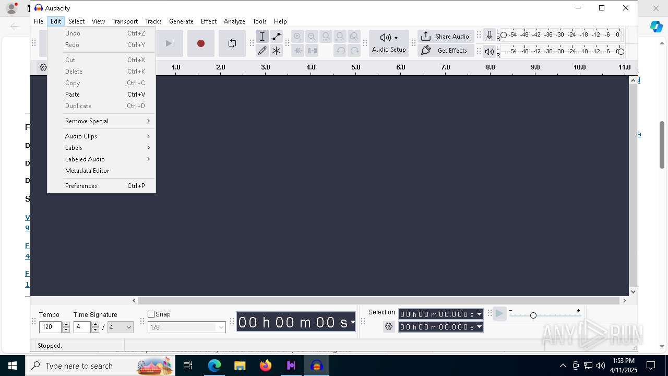Open Microsoft Edge from taskbar

[x=214, y=366]
